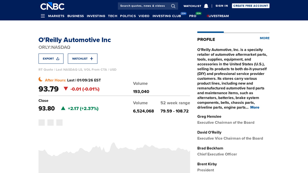
Task: Click the After Hours moon icon
Action: [x=40, y=80]
